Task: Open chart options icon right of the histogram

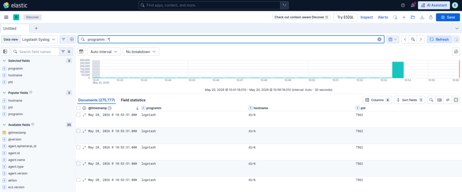Action: (x=456, y=52)
